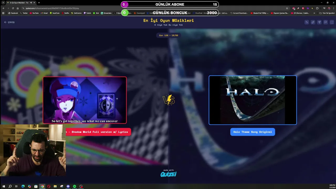Open the Chrome tab search dropdown arrow

pos(3,3)
